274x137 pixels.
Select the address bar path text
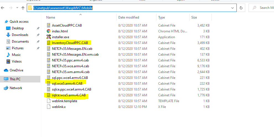[x=63, y=8]
